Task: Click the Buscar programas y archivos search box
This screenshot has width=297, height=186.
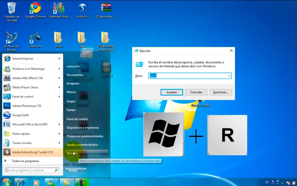Action: 32,170
